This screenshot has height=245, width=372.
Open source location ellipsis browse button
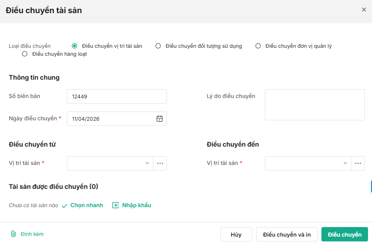(x=160, y=163)
